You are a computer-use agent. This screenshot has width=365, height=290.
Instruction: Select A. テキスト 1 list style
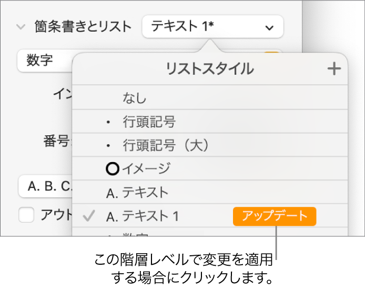pyautogui.click(x=150, y=216)
